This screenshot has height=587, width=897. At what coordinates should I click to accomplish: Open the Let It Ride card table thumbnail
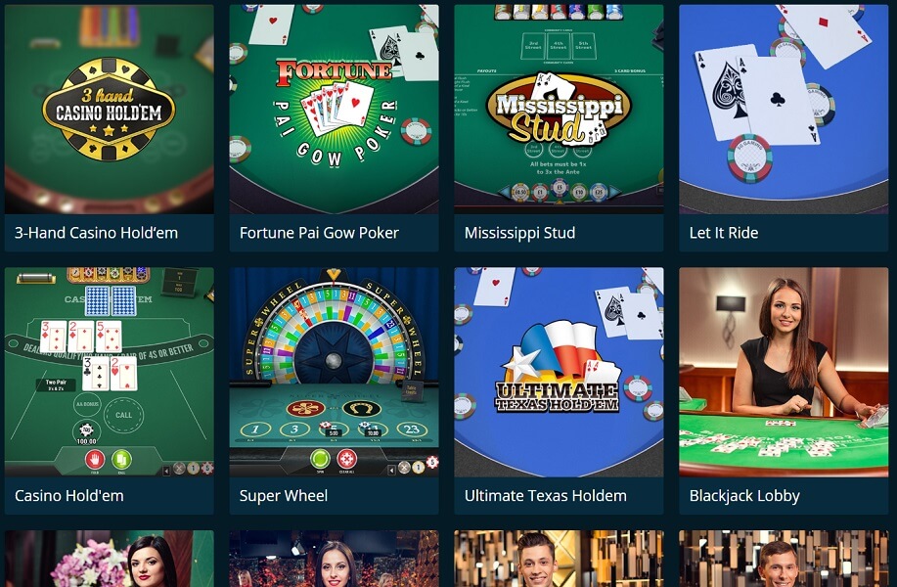point(784,110)
